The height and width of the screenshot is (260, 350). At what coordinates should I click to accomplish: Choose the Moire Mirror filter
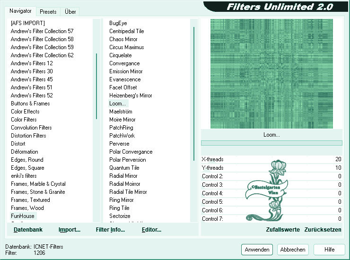122,120
